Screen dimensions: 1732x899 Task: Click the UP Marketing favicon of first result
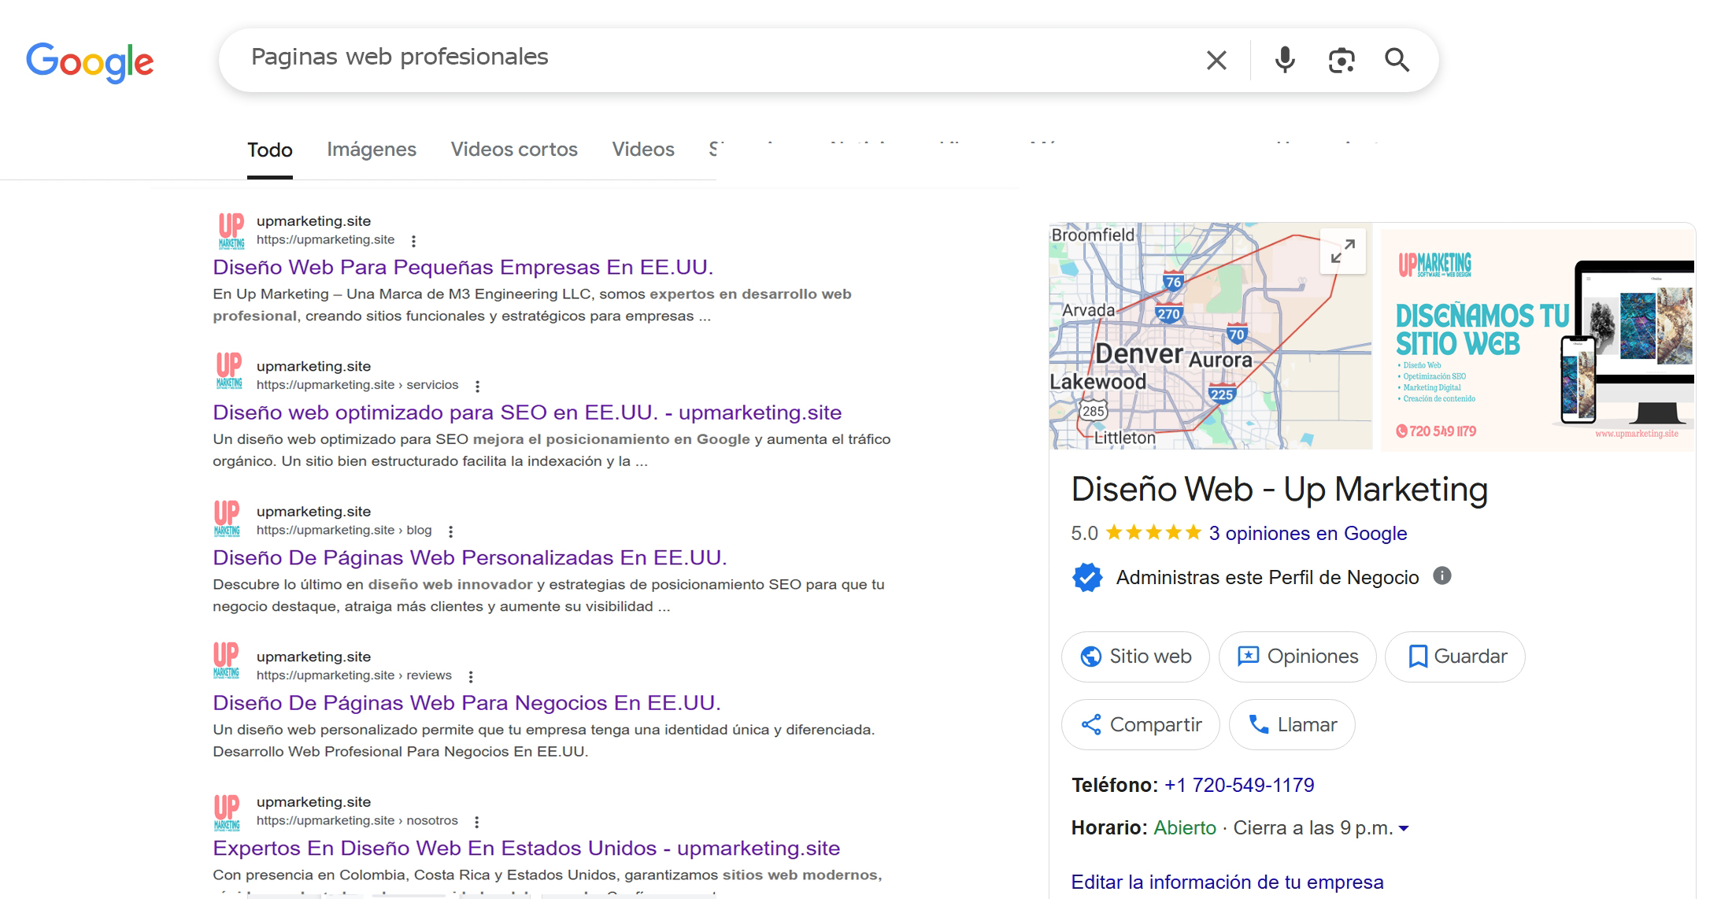[231, 231]
